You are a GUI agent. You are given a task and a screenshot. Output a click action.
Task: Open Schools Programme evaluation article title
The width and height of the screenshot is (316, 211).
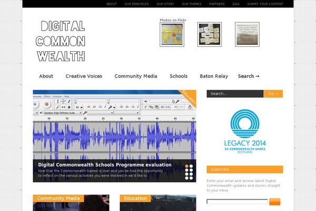[x=105, y=165]
